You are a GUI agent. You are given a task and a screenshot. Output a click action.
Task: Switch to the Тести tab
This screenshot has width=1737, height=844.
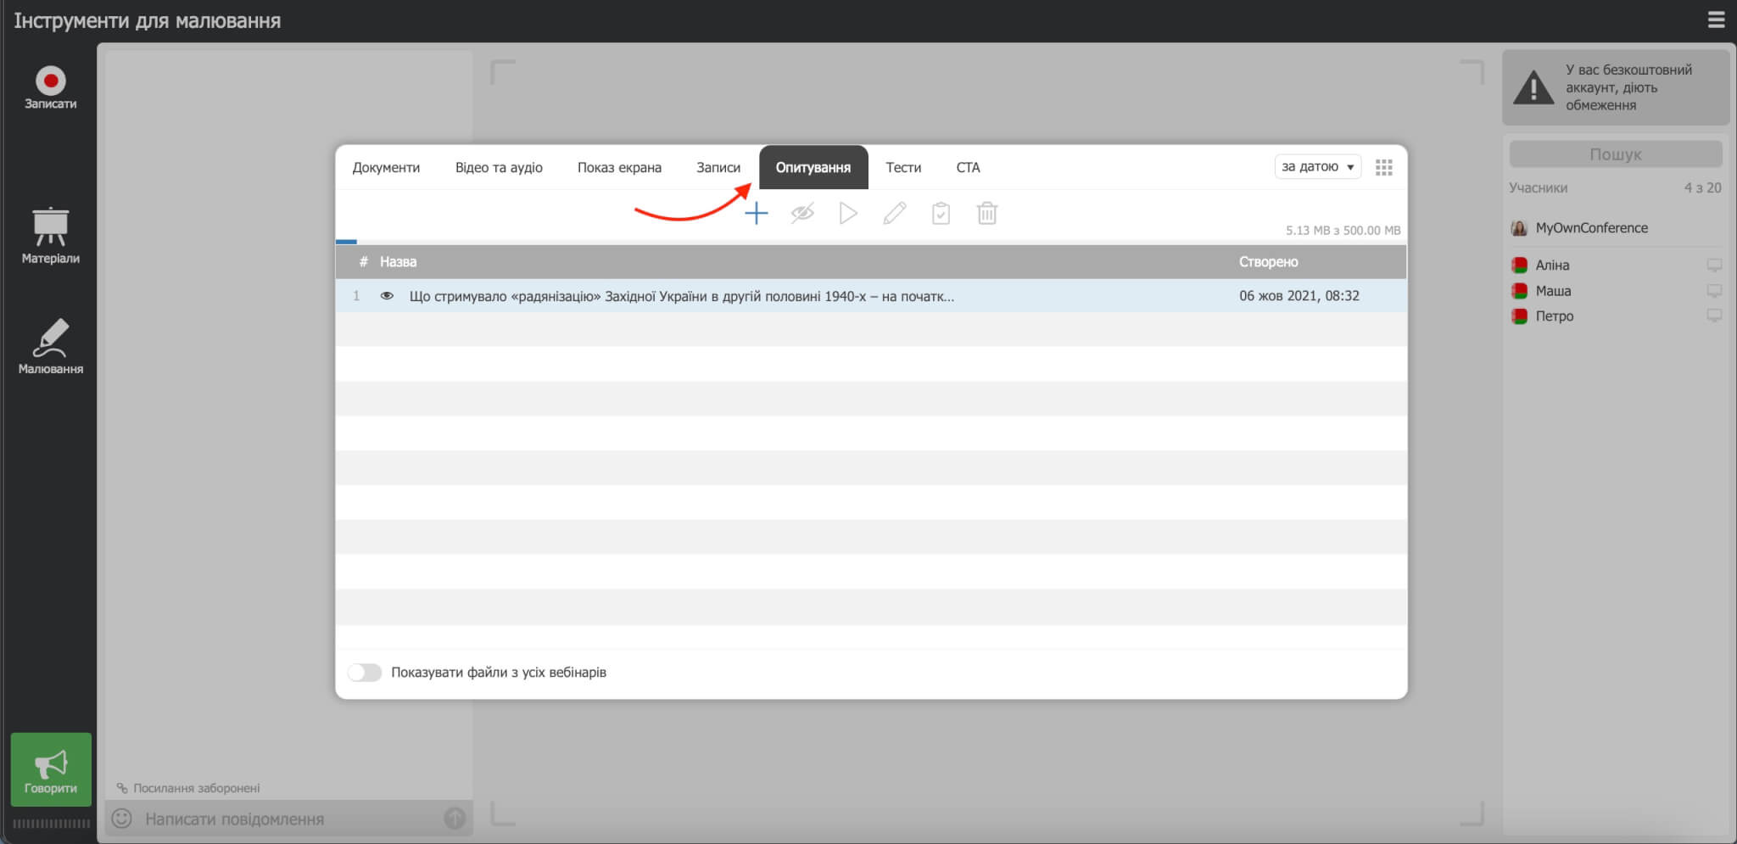(x=902, y=168)
